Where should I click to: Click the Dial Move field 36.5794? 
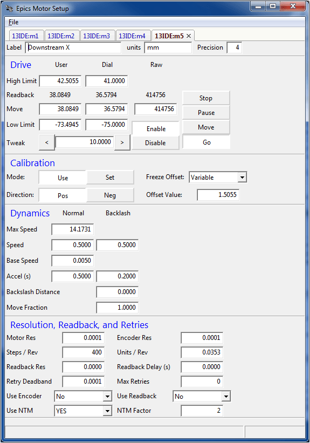[107, 109]
